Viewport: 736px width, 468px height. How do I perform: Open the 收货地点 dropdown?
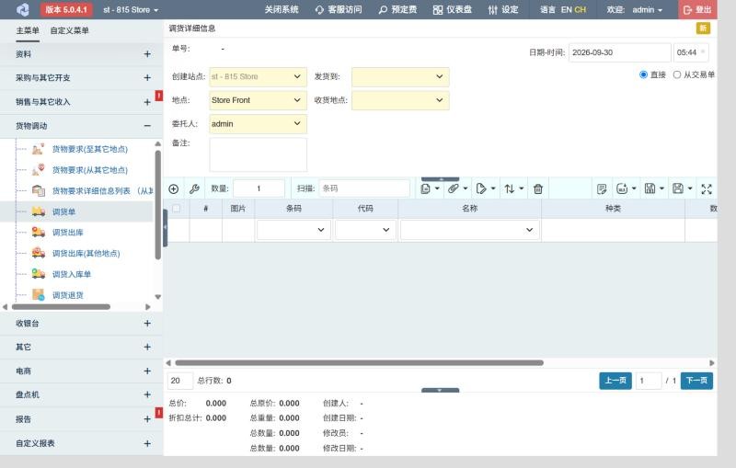tap(400, 100)
